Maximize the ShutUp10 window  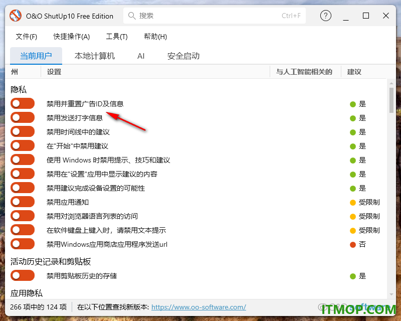366,16
